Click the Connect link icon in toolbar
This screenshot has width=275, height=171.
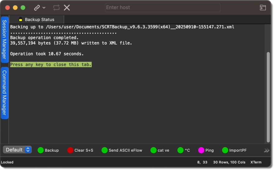[37, 7]
